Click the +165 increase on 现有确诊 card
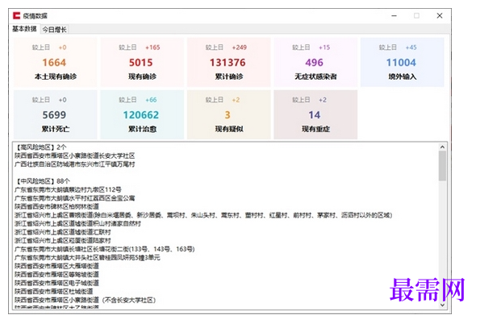Viewport: 480px width, 315px height. tap(152, 48)
